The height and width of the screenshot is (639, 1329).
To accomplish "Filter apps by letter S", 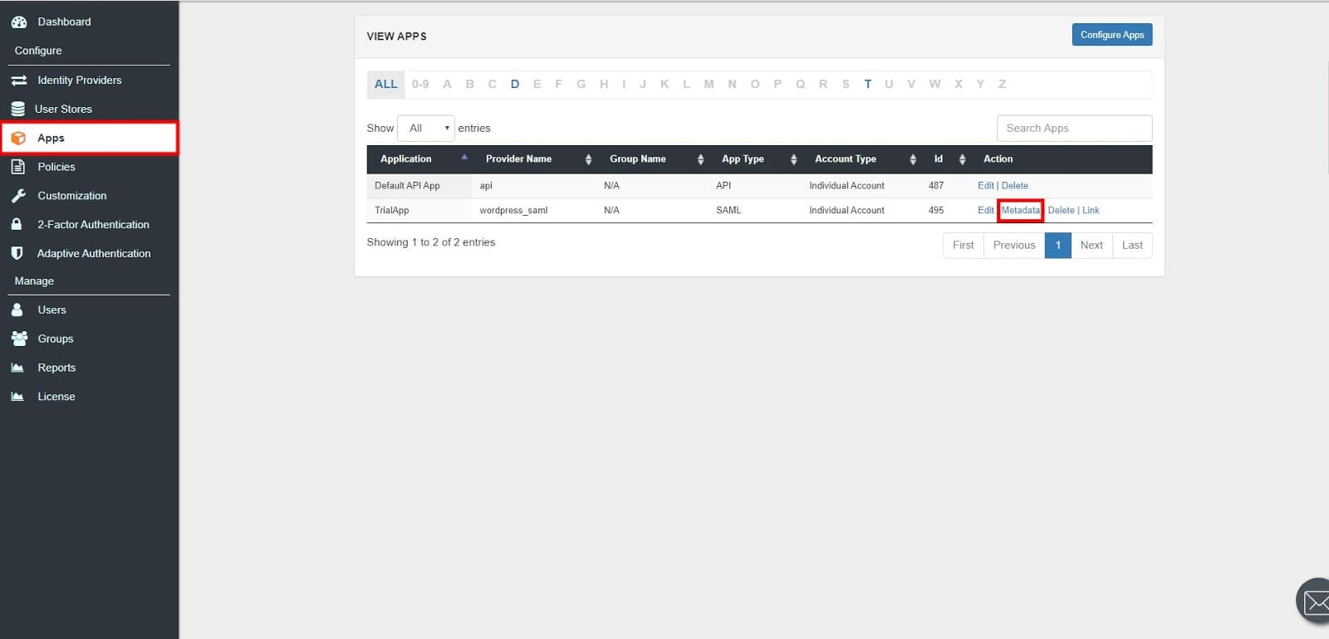I will tap(846, 84).
